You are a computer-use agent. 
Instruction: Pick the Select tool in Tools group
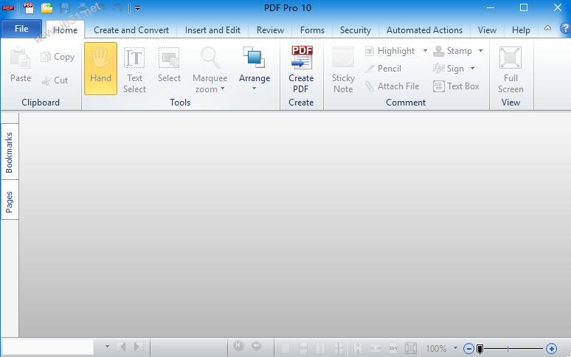[169, 65]
